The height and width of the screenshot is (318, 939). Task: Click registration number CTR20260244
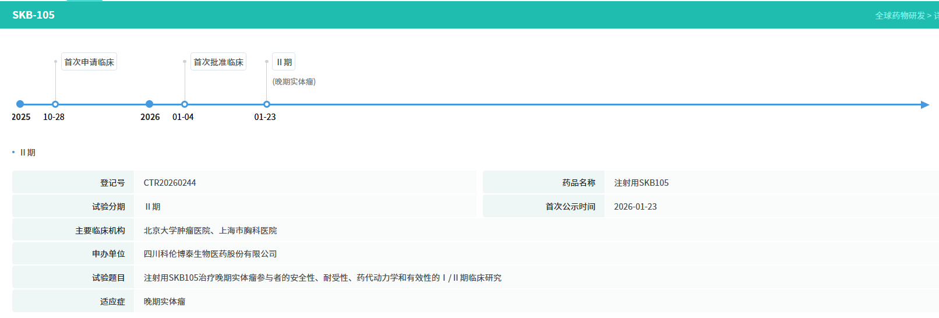(x=170, y=183)
